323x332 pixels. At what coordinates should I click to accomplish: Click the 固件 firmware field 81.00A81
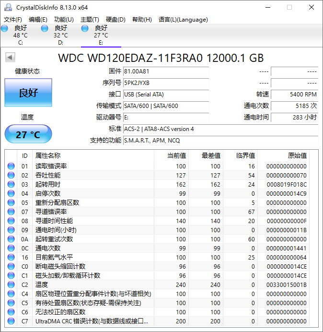coord(166,71)
